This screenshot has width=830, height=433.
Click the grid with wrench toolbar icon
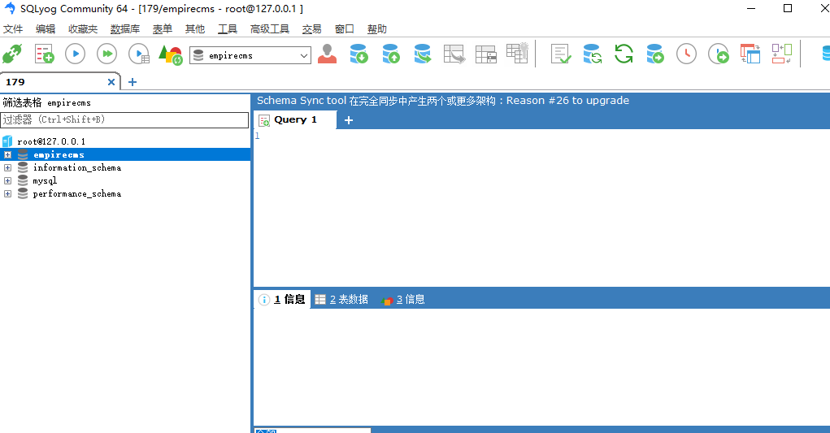[517, 53]
